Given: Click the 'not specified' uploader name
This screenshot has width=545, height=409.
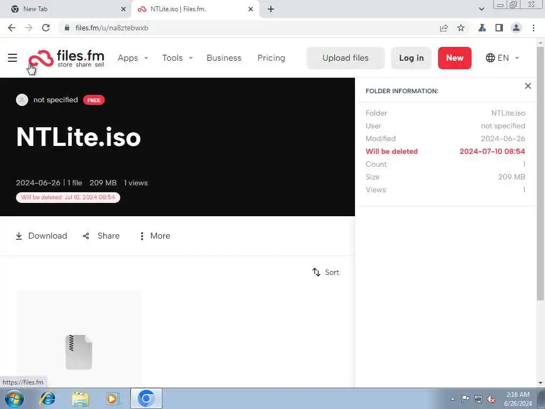Looking at the screenshot, I should click(x=55, y=100).
